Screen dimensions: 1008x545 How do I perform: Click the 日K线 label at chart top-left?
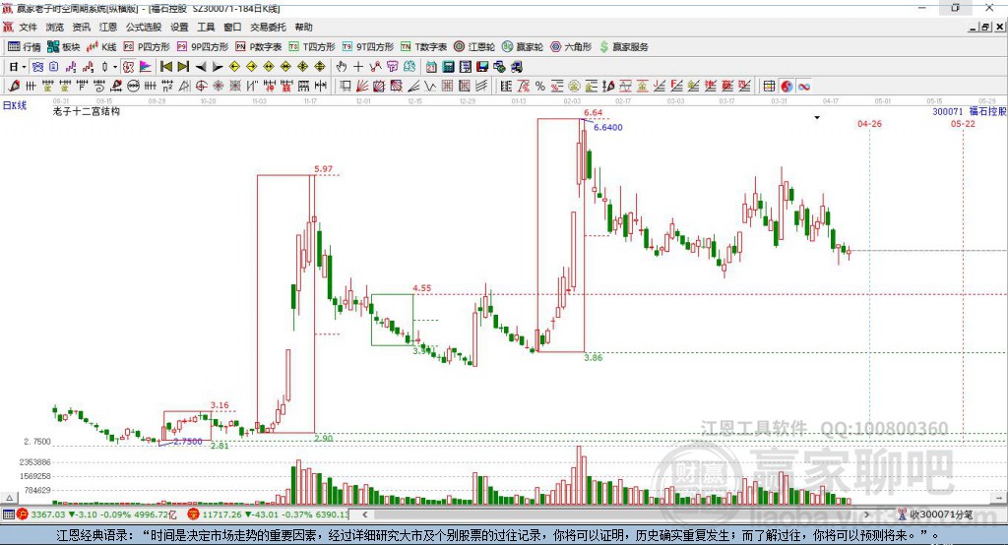click(x=14, y=104)
